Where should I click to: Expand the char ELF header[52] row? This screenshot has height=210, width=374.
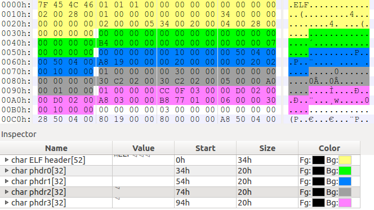7,160
